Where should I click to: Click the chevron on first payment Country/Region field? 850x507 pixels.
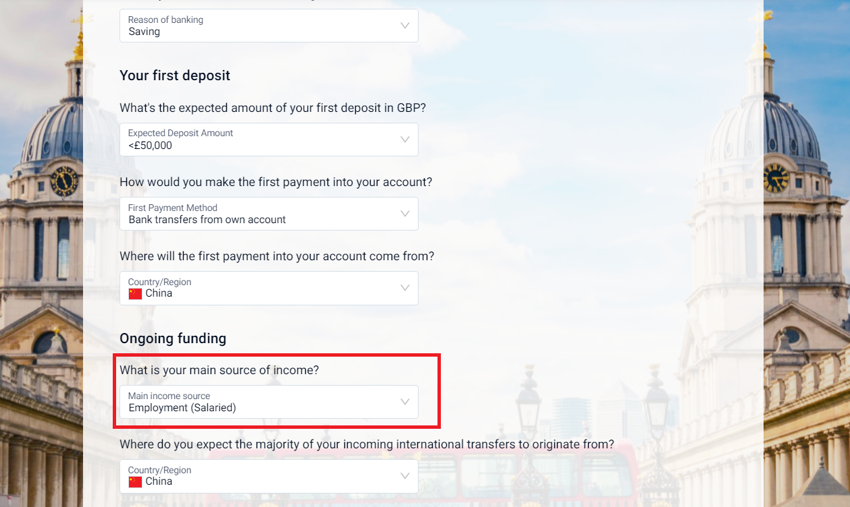pyautogui.click(x=404, y=288)
